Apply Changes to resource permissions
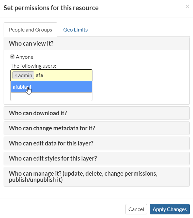Screen dimensions: 193x218 [x=169, y=209]
